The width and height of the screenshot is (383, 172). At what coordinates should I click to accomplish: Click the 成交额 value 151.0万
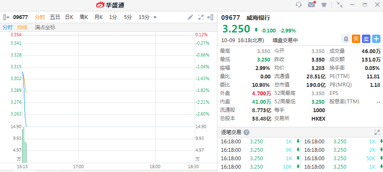coord(371,59)
